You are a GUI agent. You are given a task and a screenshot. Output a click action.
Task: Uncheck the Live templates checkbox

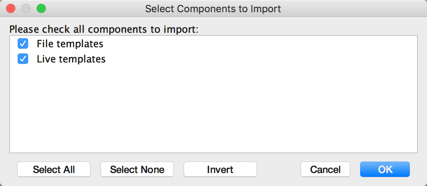(x=23, y=59)
